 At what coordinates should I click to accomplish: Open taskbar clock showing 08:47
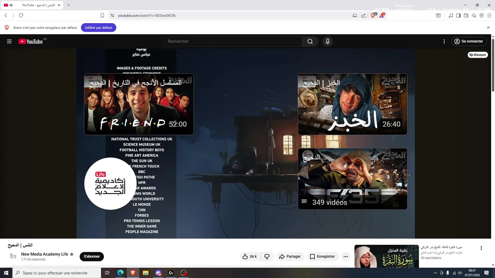(x=472, y=273)
